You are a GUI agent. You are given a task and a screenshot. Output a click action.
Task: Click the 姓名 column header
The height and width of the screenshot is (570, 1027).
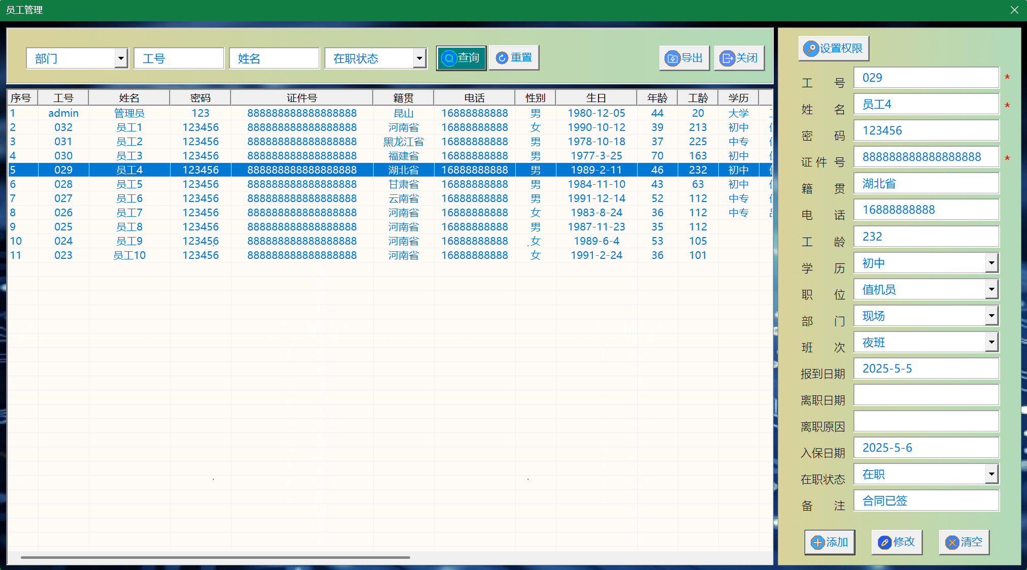coord(129,97)
